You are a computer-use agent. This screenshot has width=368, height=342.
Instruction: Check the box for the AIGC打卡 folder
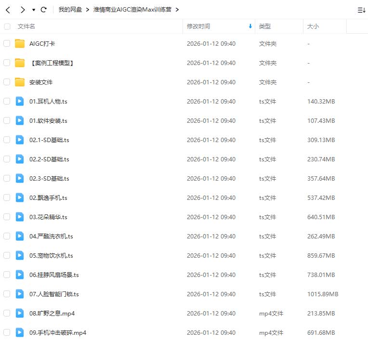tap(7, 43)
